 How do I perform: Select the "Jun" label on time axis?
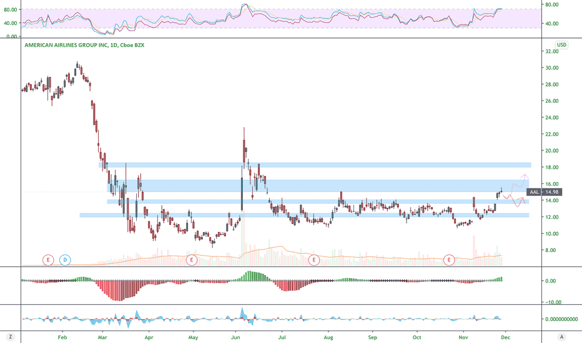pyautogui.click(x=235, y=337)
